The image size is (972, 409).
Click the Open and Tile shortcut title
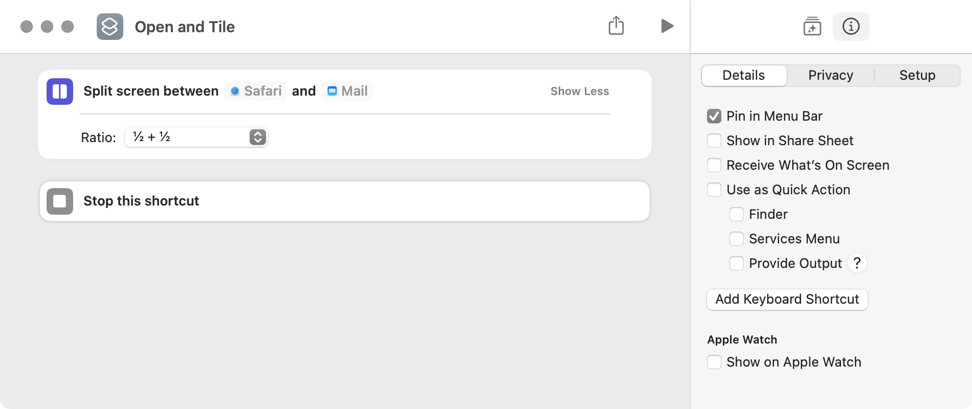185,27
